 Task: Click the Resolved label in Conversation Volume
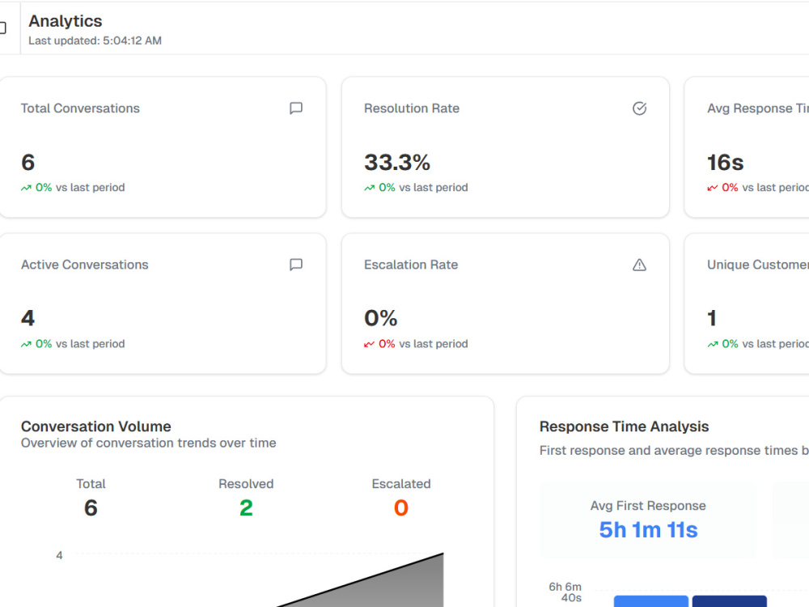pos(246,484)
